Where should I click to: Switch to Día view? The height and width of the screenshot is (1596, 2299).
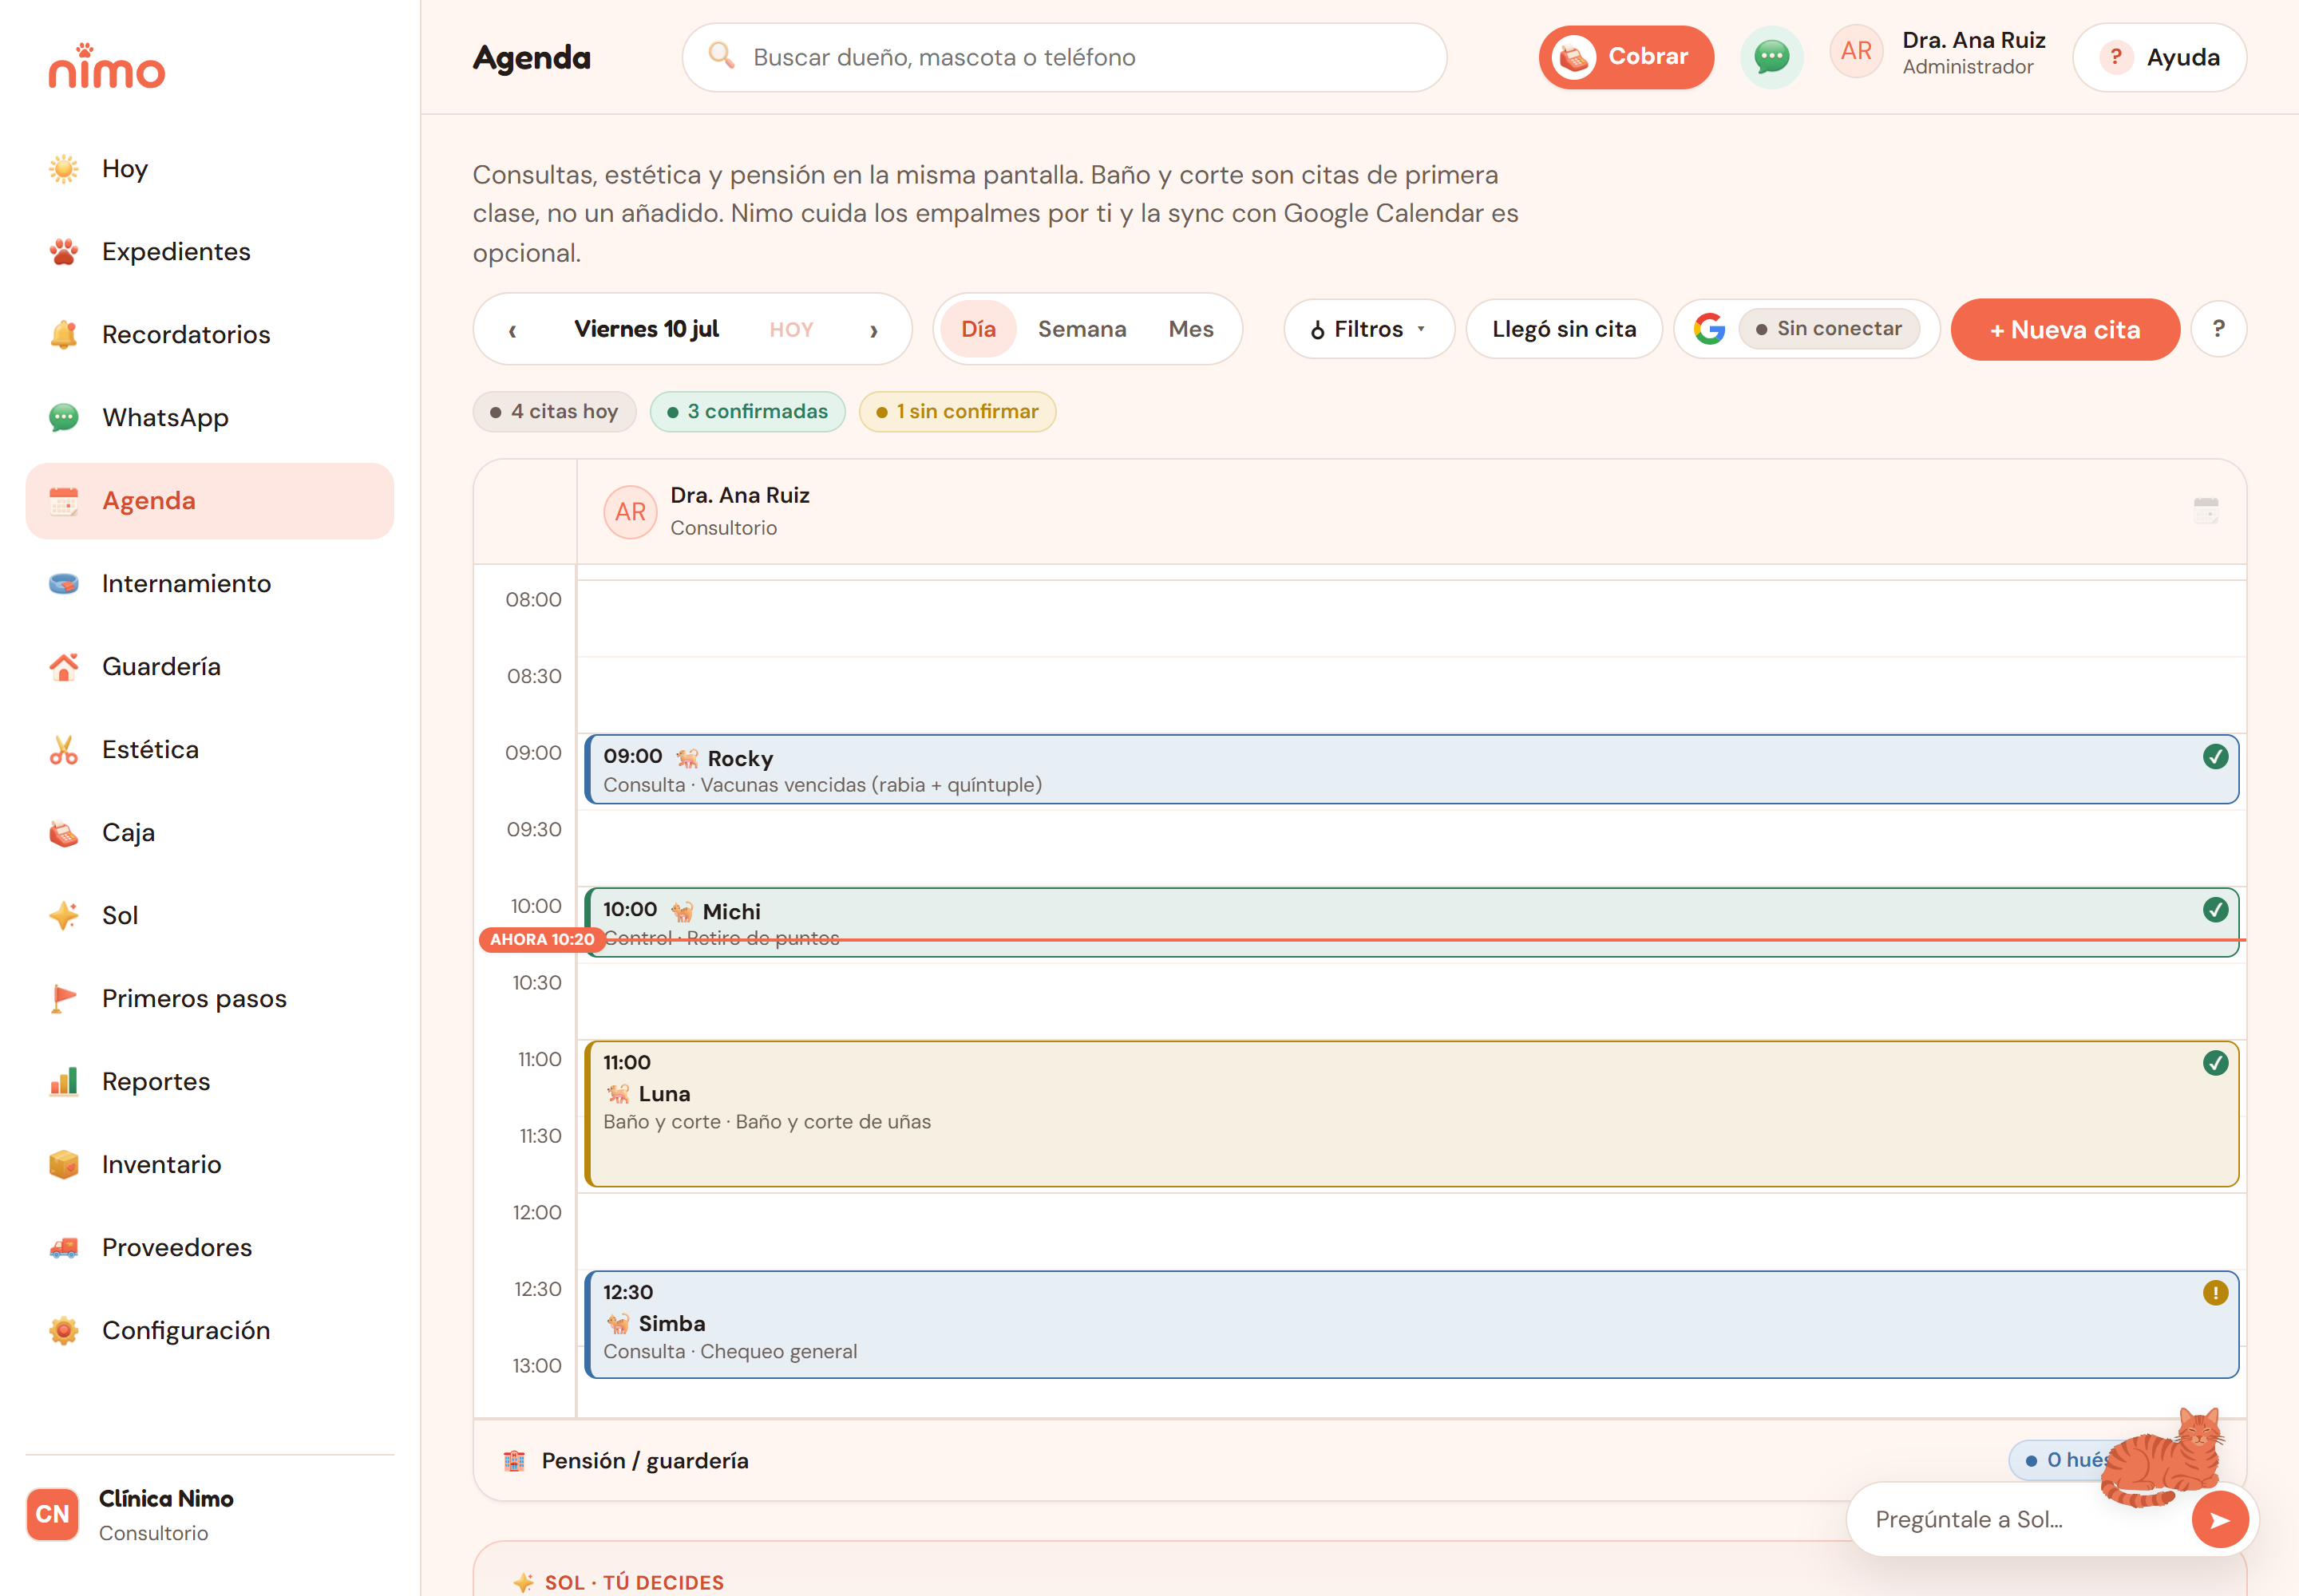point(979,329)
